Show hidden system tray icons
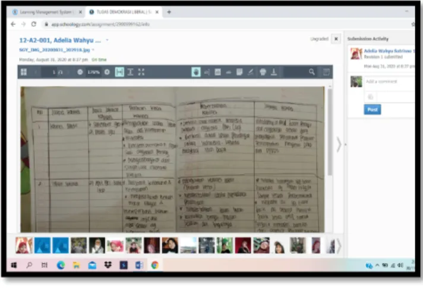 pos(377,265)
